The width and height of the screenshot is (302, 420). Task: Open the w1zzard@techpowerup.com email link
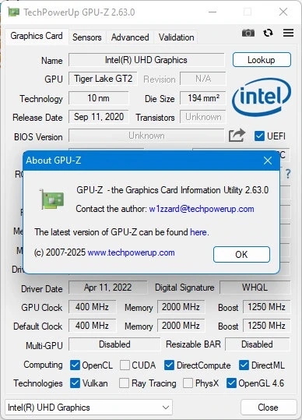pyautogui.click(x=202, y=209)
